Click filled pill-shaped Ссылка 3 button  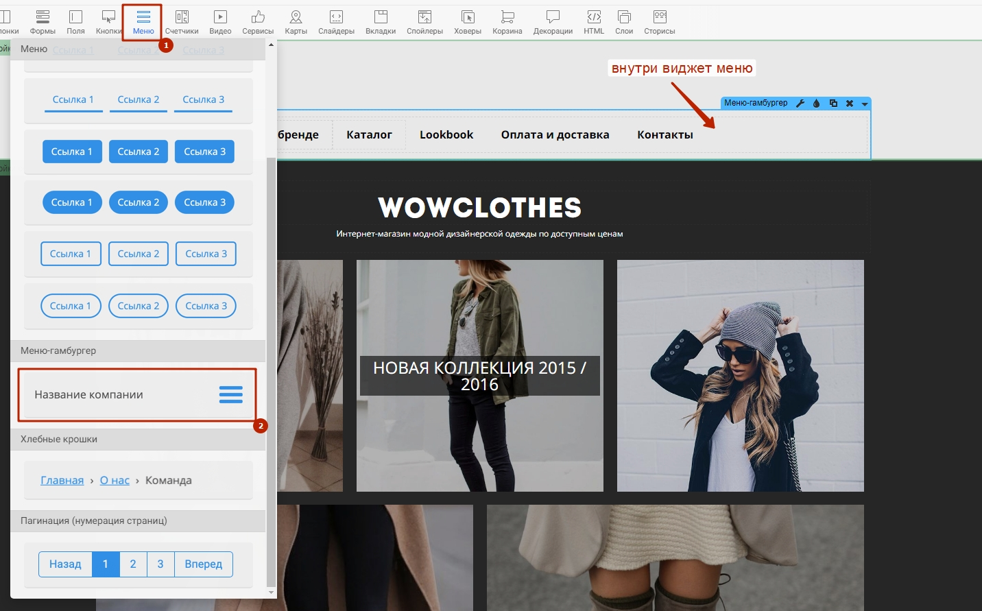204,202
